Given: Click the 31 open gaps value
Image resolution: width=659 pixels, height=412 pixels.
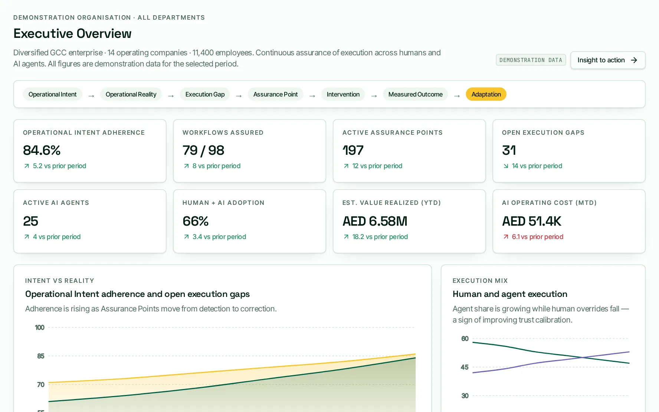Looking at the screenshot, I should point(509,150).
